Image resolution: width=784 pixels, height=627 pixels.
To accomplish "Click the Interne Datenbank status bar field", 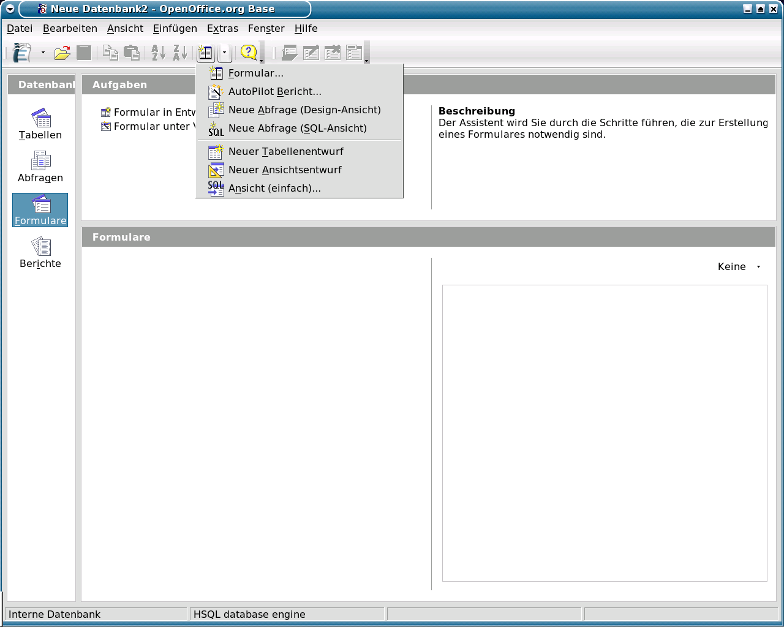I will tap(96, 614).
